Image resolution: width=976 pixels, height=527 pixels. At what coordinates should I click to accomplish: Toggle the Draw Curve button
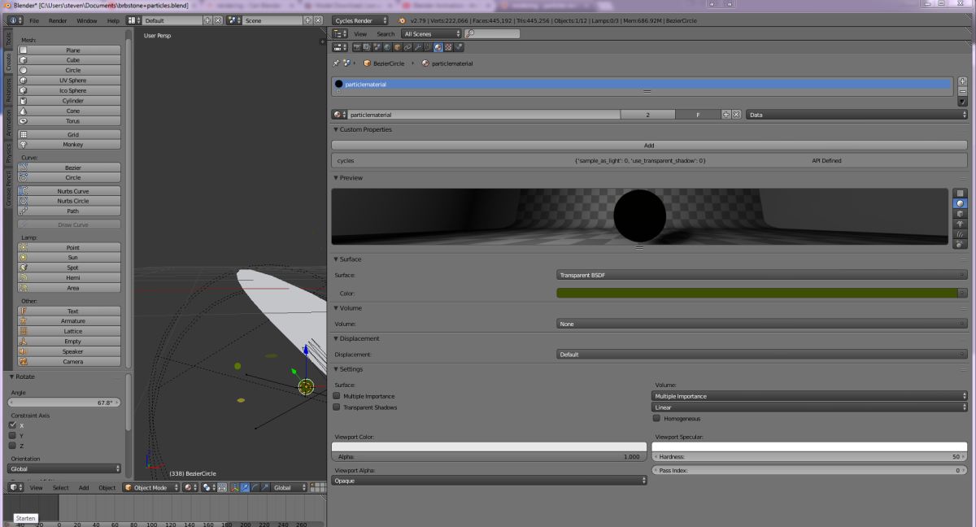coord(69,224)
